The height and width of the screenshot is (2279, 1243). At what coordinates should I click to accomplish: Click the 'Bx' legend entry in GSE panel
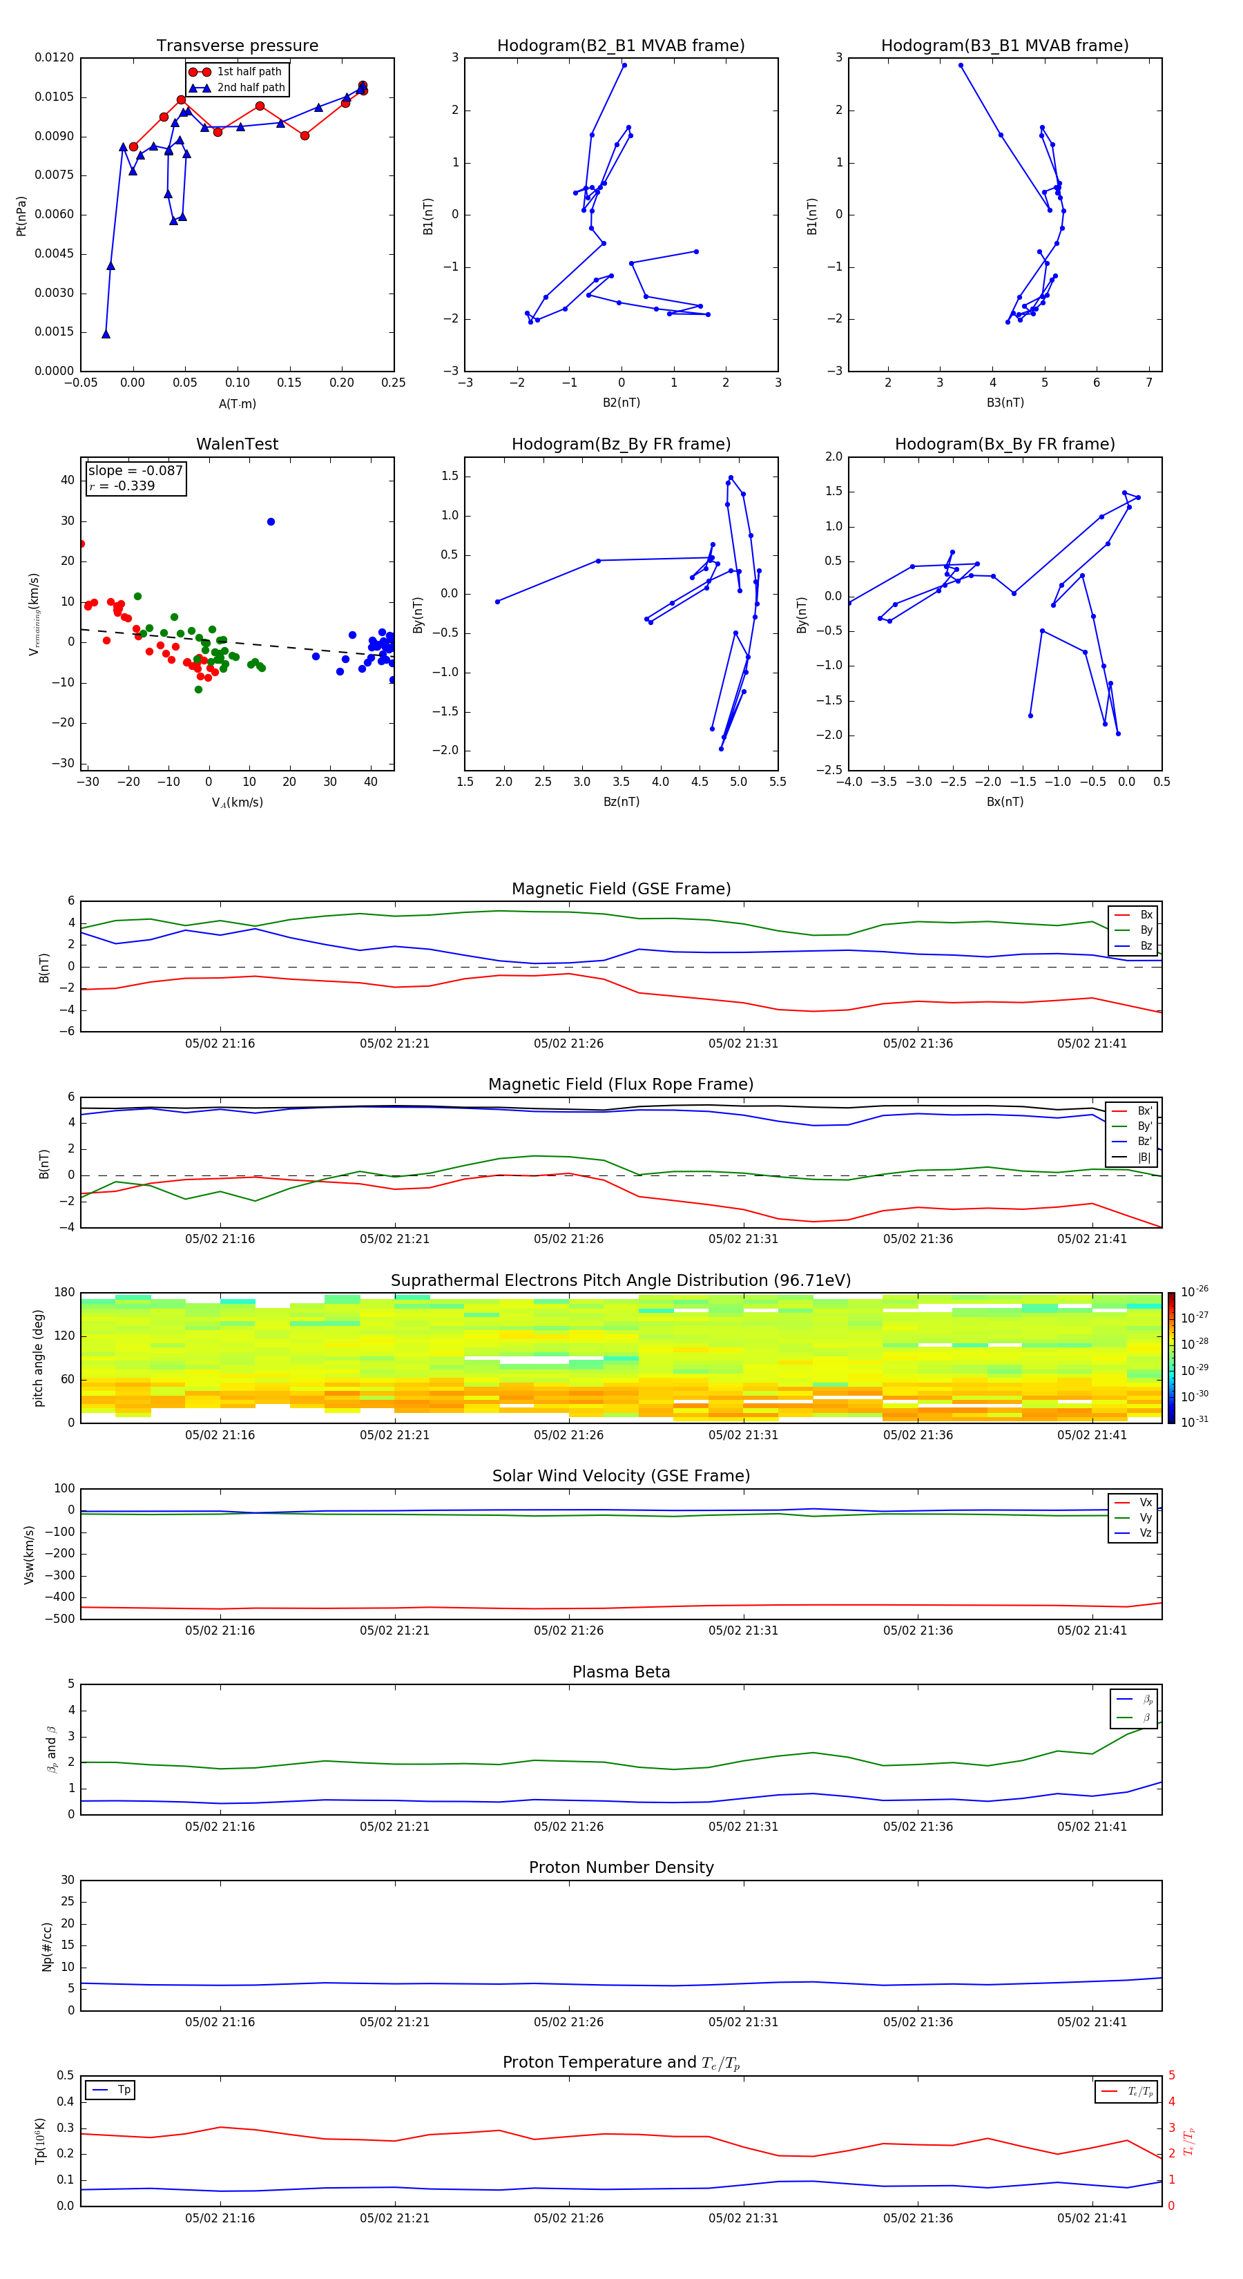pos(1133,915)
